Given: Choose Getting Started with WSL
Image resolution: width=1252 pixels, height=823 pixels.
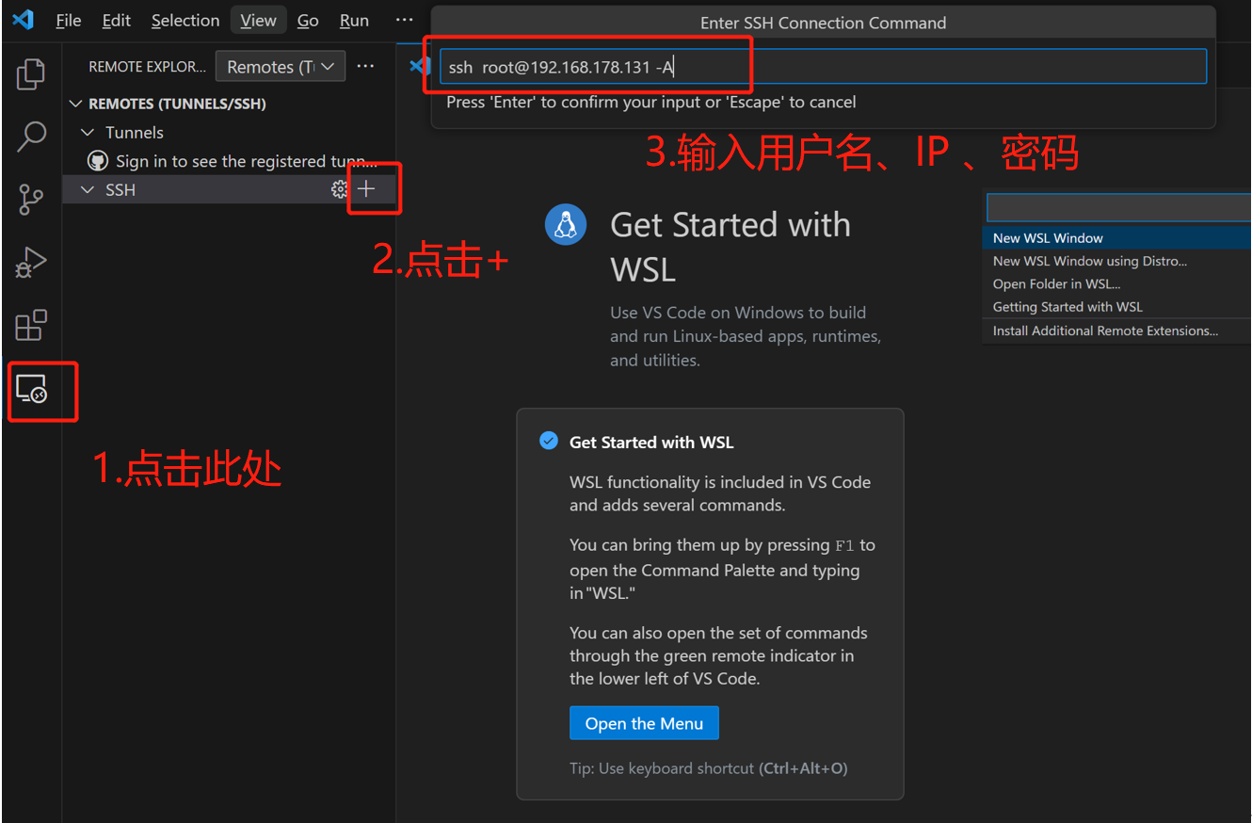Looking at the screenshot, I should tap(1116, 307).
